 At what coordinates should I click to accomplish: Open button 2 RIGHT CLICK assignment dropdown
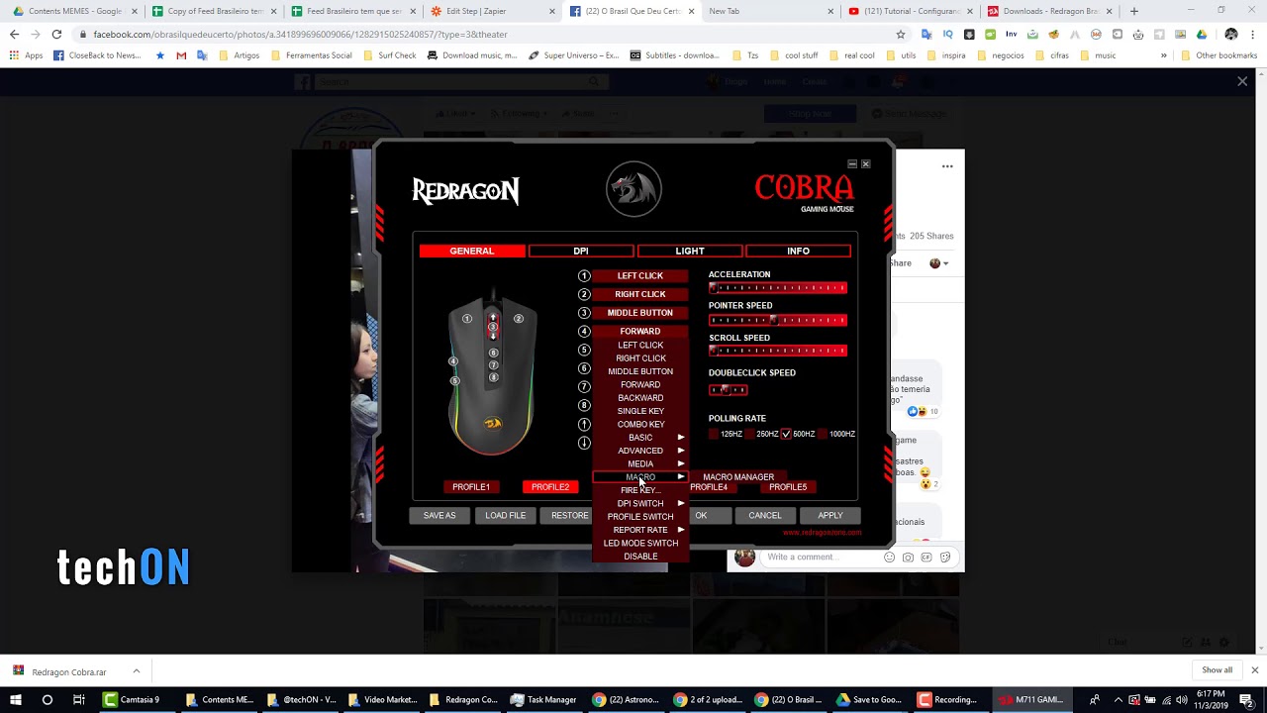coord(640,294)
